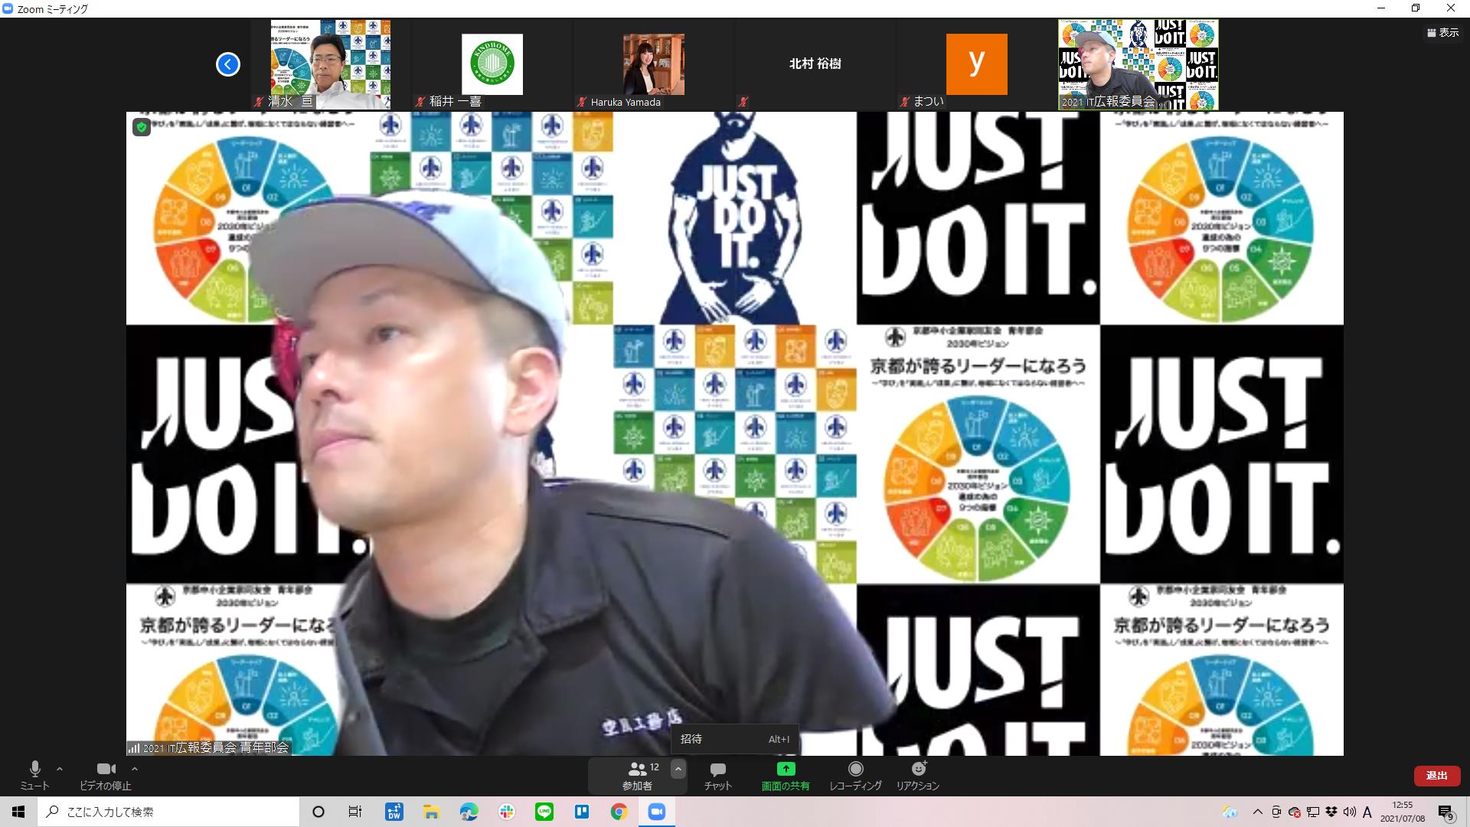Image resolution: width=1470 pixels, height=827 pixels.
Task: Click the taskbar search box
Action: pos(168,812)
